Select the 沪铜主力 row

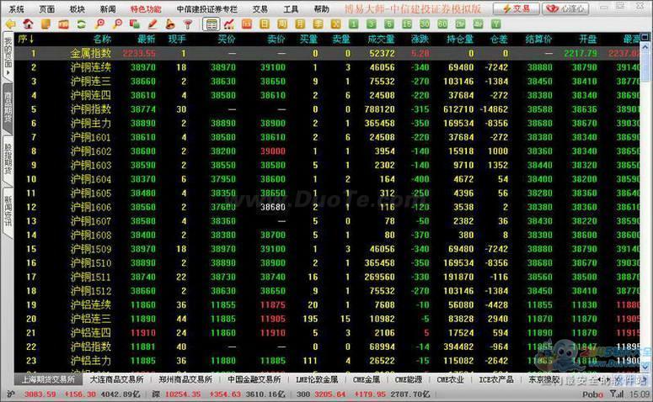point(91,123)
